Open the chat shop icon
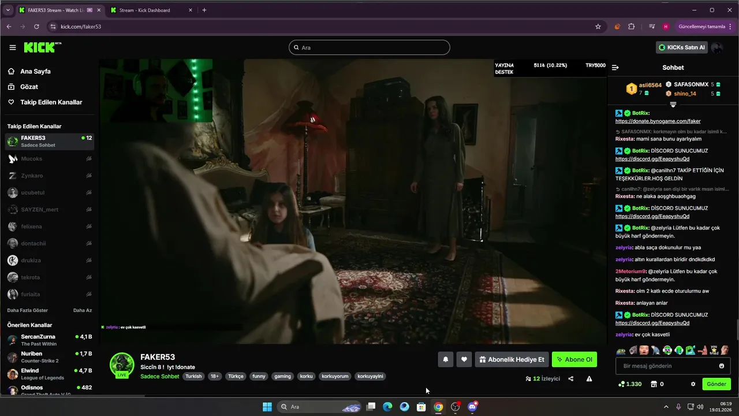 (x=654, y=384)
